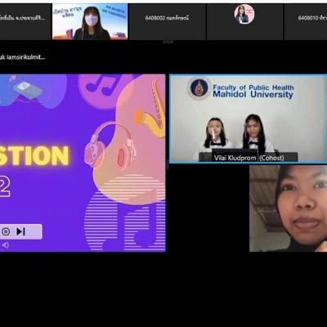Click the headphones graphic on the shared slide
The image size is (327, 327).
(x=110, y=146)
